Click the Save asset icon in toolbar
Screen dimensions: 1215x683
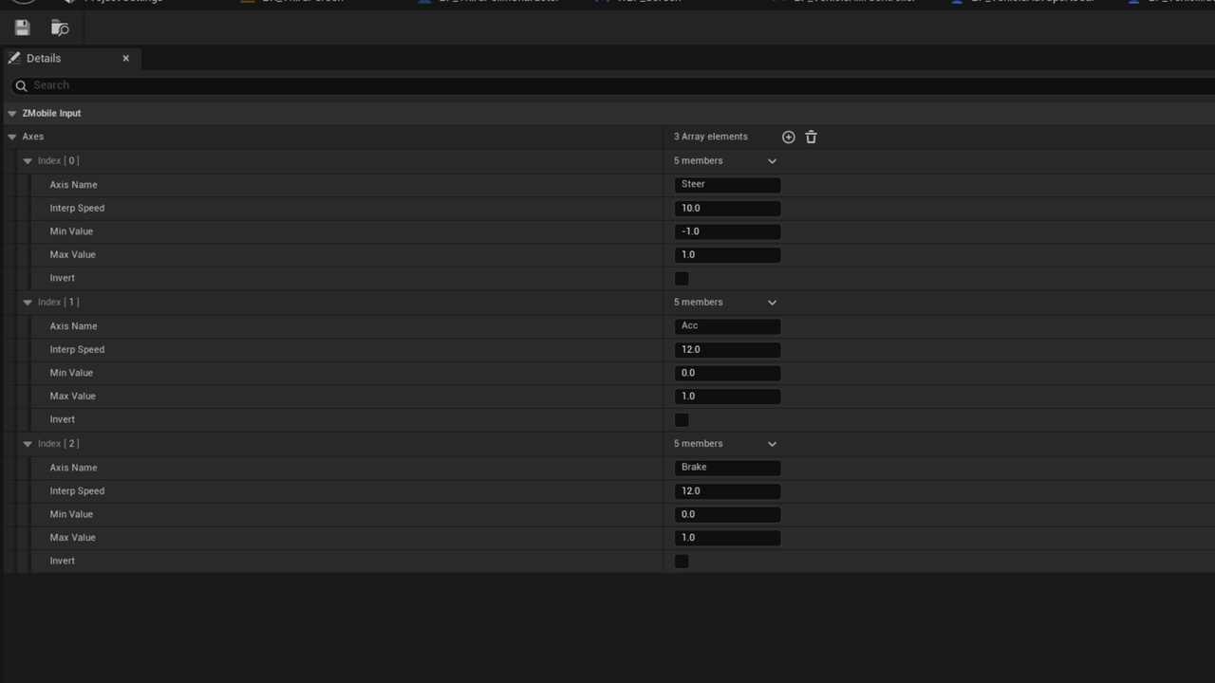[x=22, y=28]
